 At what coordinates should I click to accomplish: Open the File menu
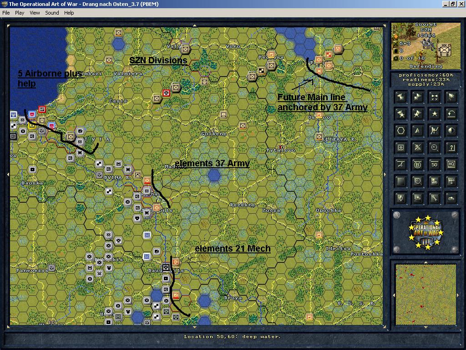[6, 13]
